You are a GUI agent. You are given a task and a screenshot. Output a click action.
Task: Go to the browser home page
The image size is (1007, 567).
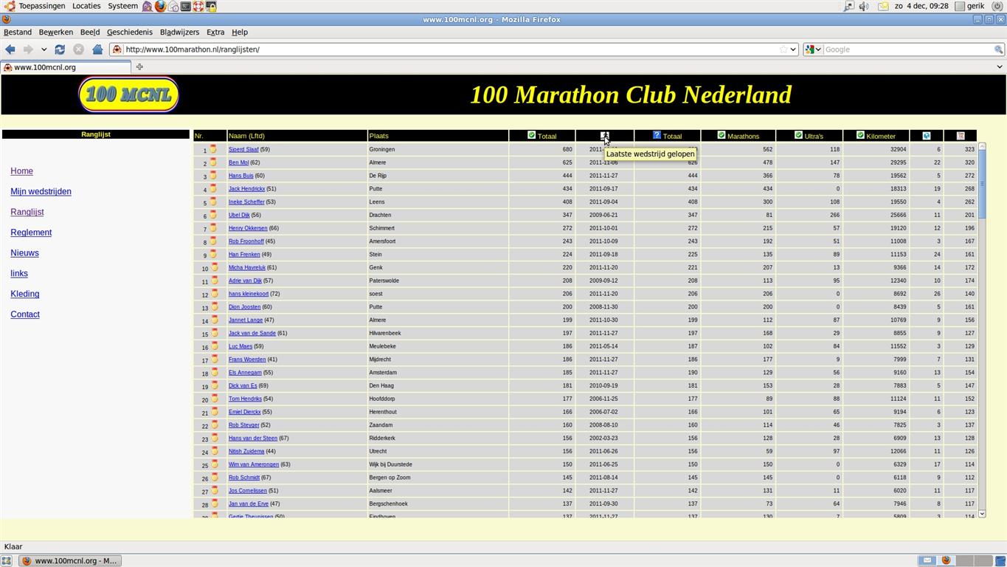97,49
